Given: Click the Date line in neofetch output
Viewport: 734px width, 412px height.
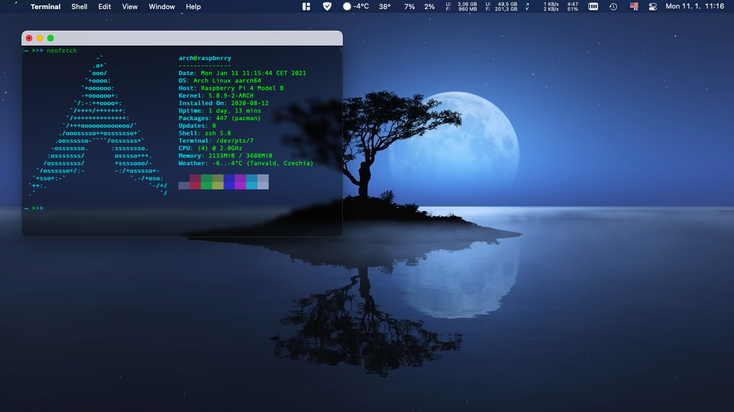Looking at the screenshot, I should 242,73.
